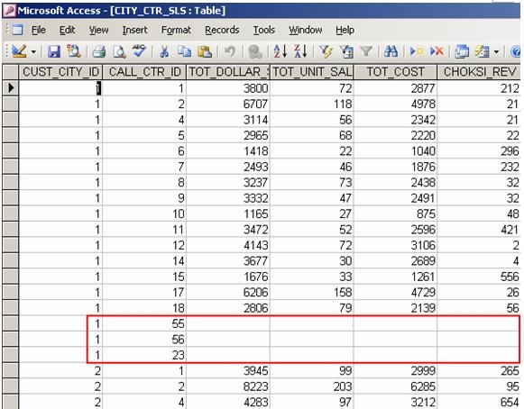
Task: Toggle the Apply Filter funnel icon
Action: 366,51
